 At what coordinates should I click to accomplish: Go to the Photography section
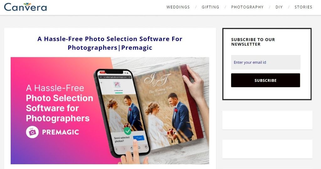(247, 7)
